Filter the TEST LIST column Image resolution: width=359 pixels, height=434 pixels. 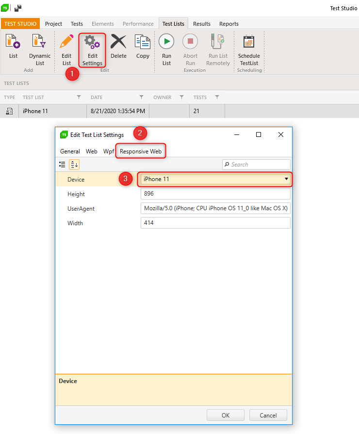[79, 97]
